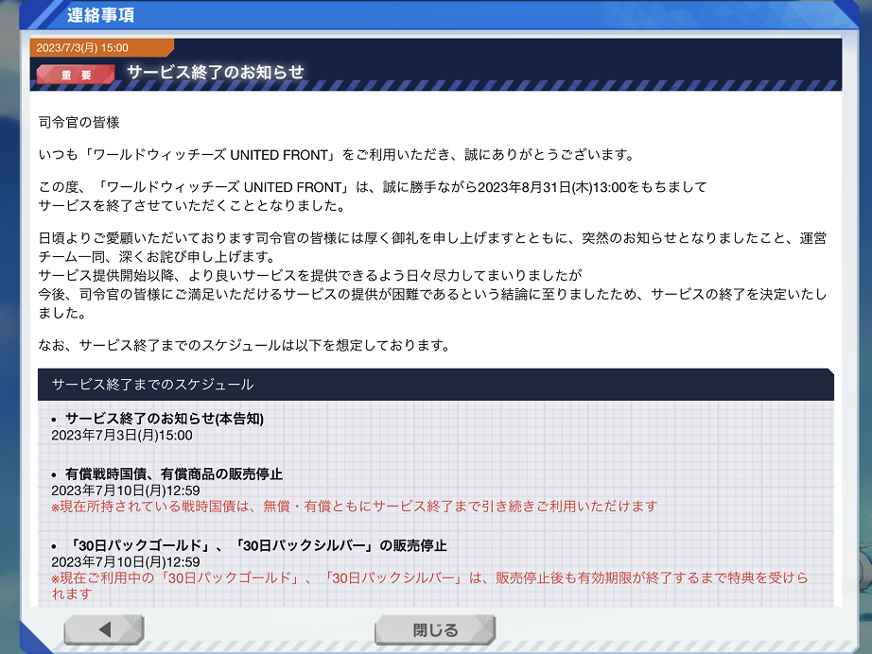Select the red 重要 importance badge
This screenshot has width=872, height=654.
[76, 75]
